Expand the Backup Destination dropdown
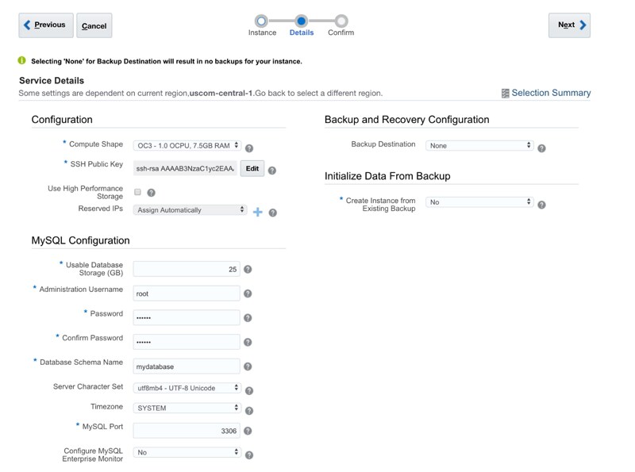635x472 pixels. point(479,146)
